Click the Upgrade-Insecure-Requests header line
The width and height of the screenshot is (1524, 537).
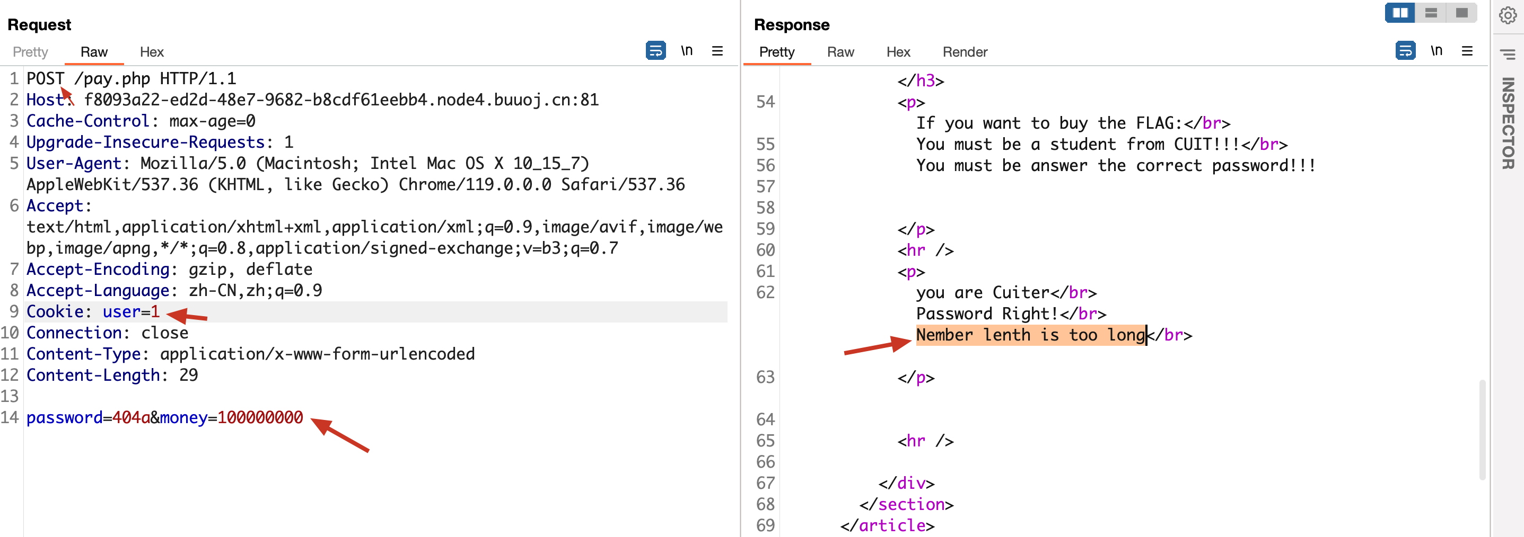click(160, 142)
